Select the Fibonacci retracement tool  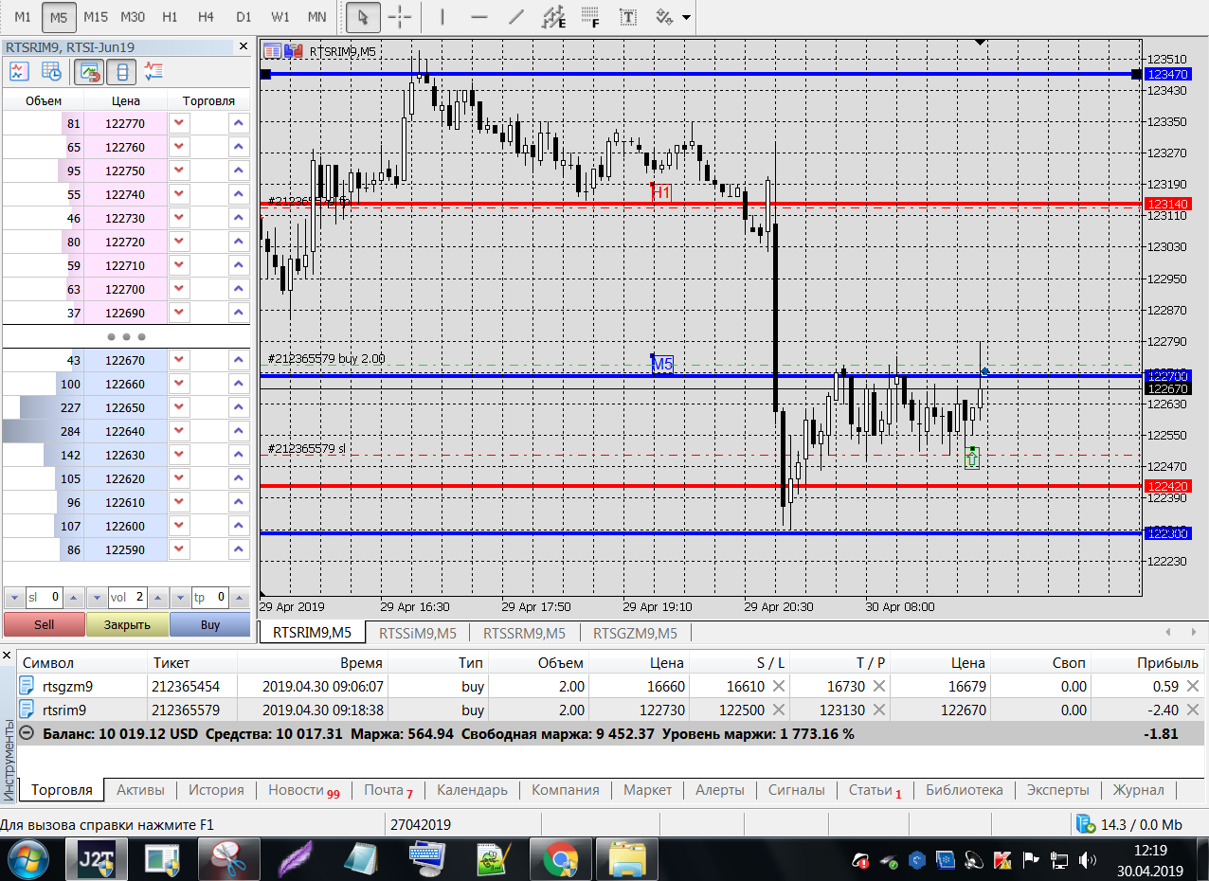tap(590, 17)
